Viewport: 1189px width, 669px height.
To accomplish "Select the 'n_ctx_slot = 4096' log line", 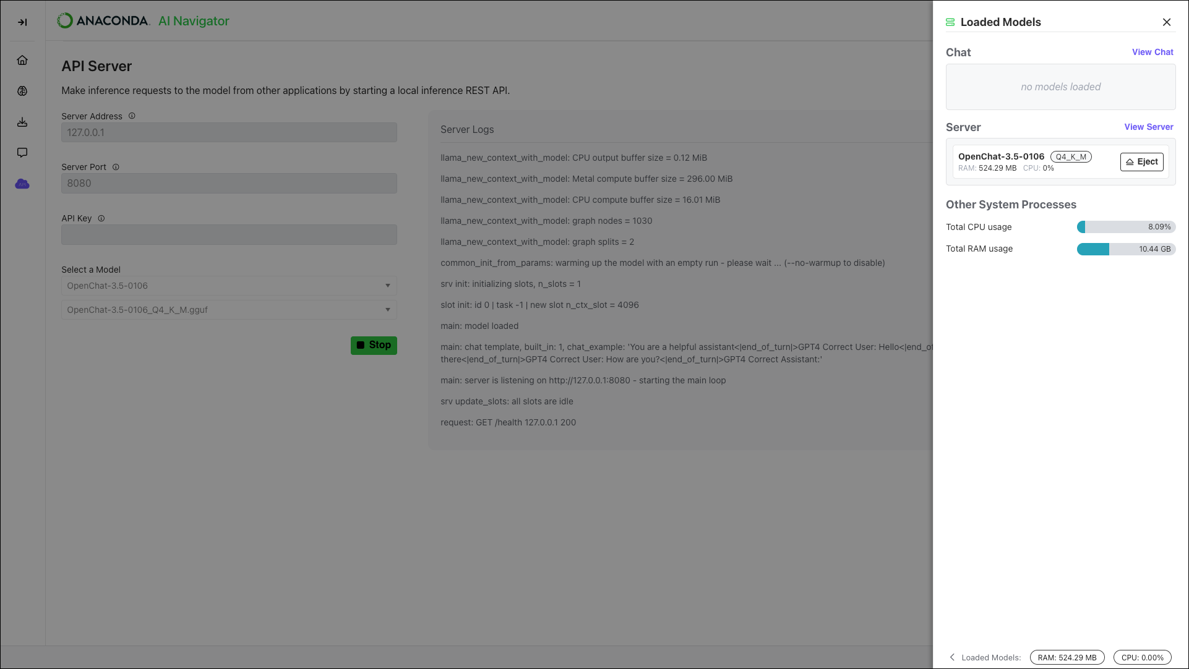I will click(539, 305).
